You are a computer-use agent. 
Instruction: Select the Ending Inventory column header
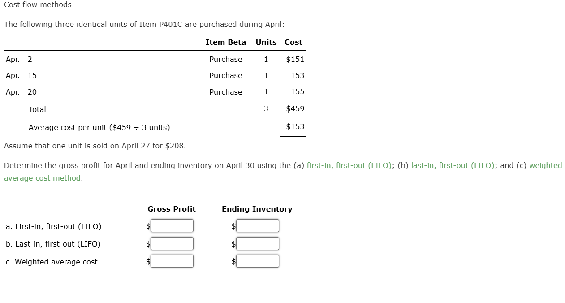[x=257, y=209]
